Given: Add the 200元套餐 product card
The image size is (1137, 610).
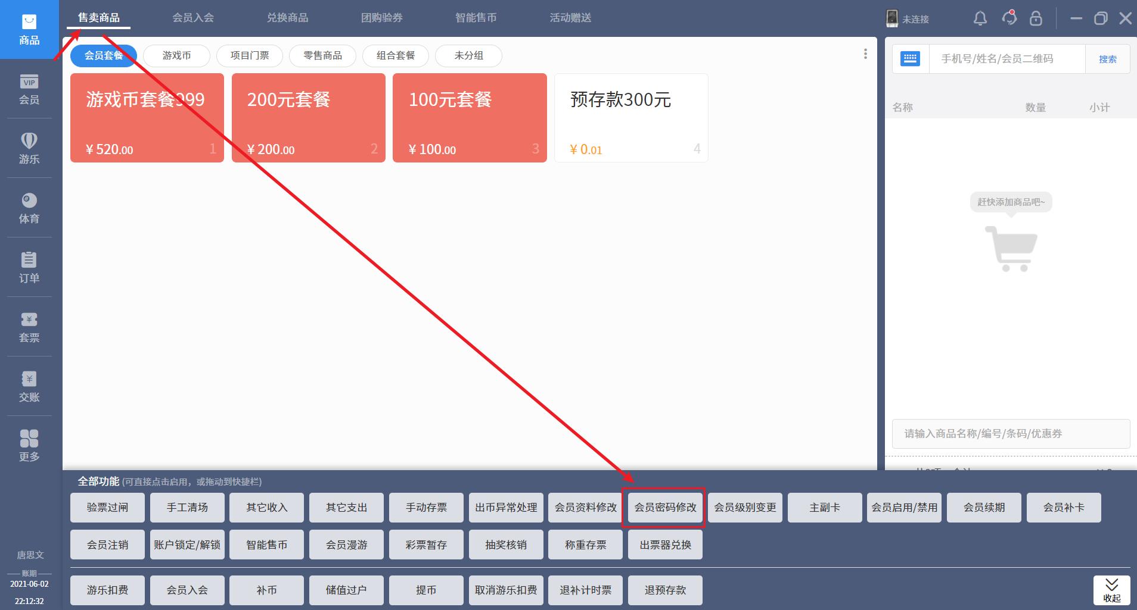Looking at the screenshot, I should (309, 118).
